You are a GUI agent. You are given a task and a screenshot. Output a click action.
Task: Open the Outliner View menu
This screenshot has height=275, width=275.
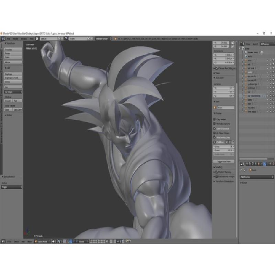pyautogui.click(x=248, y=44)
